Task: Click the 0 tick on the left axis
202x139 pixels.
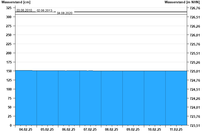Action: click(10, 125)
